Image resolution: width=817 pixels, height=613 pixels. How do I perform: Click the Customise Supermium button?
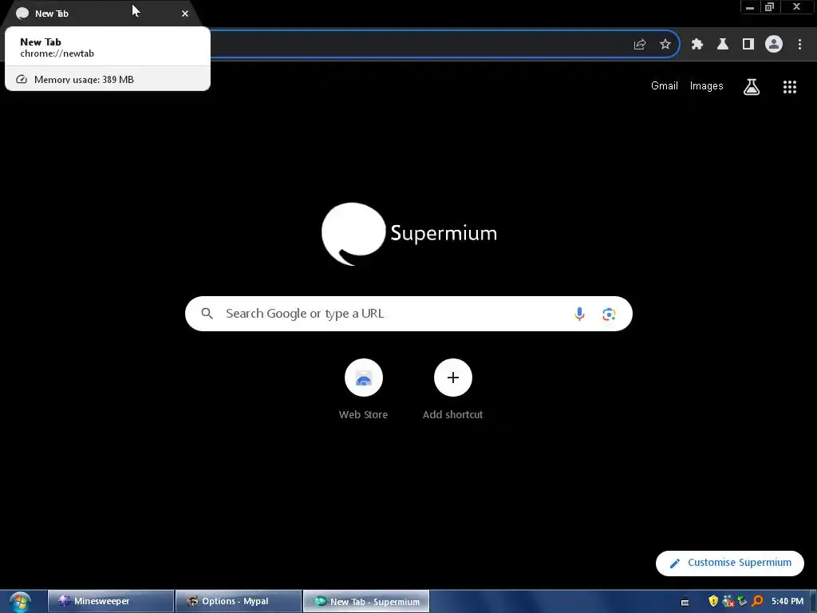click(x=730, y=563)
